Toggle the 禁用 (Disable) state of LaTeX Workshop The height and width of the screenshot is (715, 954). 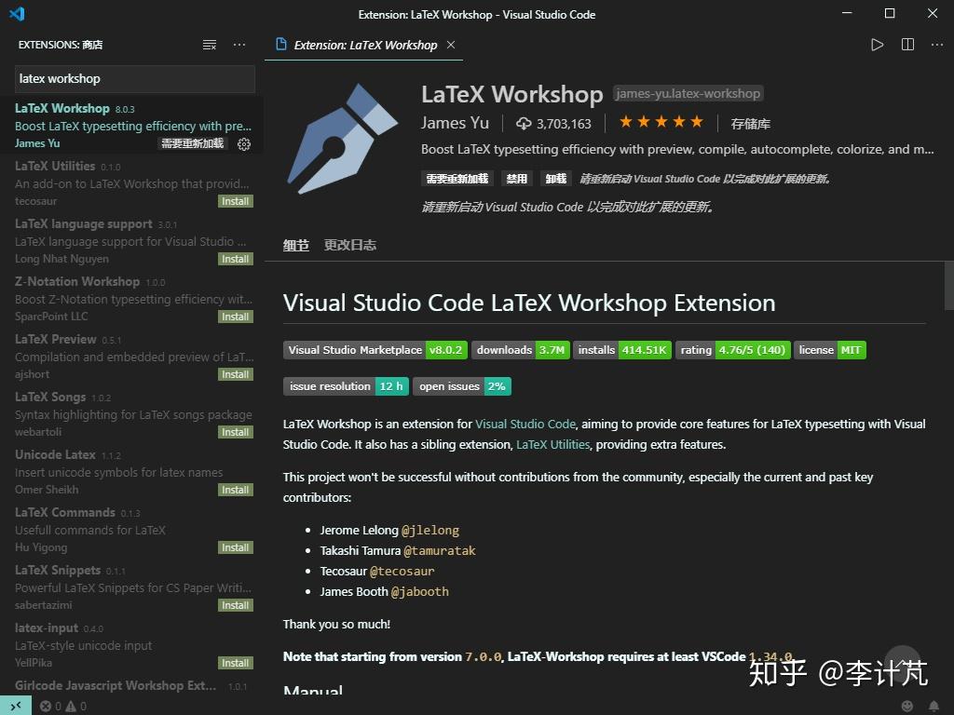[x=516, y=178]
